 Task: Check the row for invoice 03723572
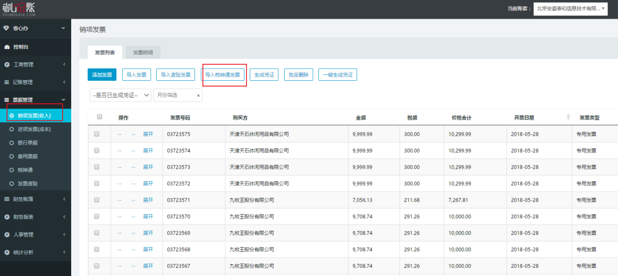tap(97, 184)
